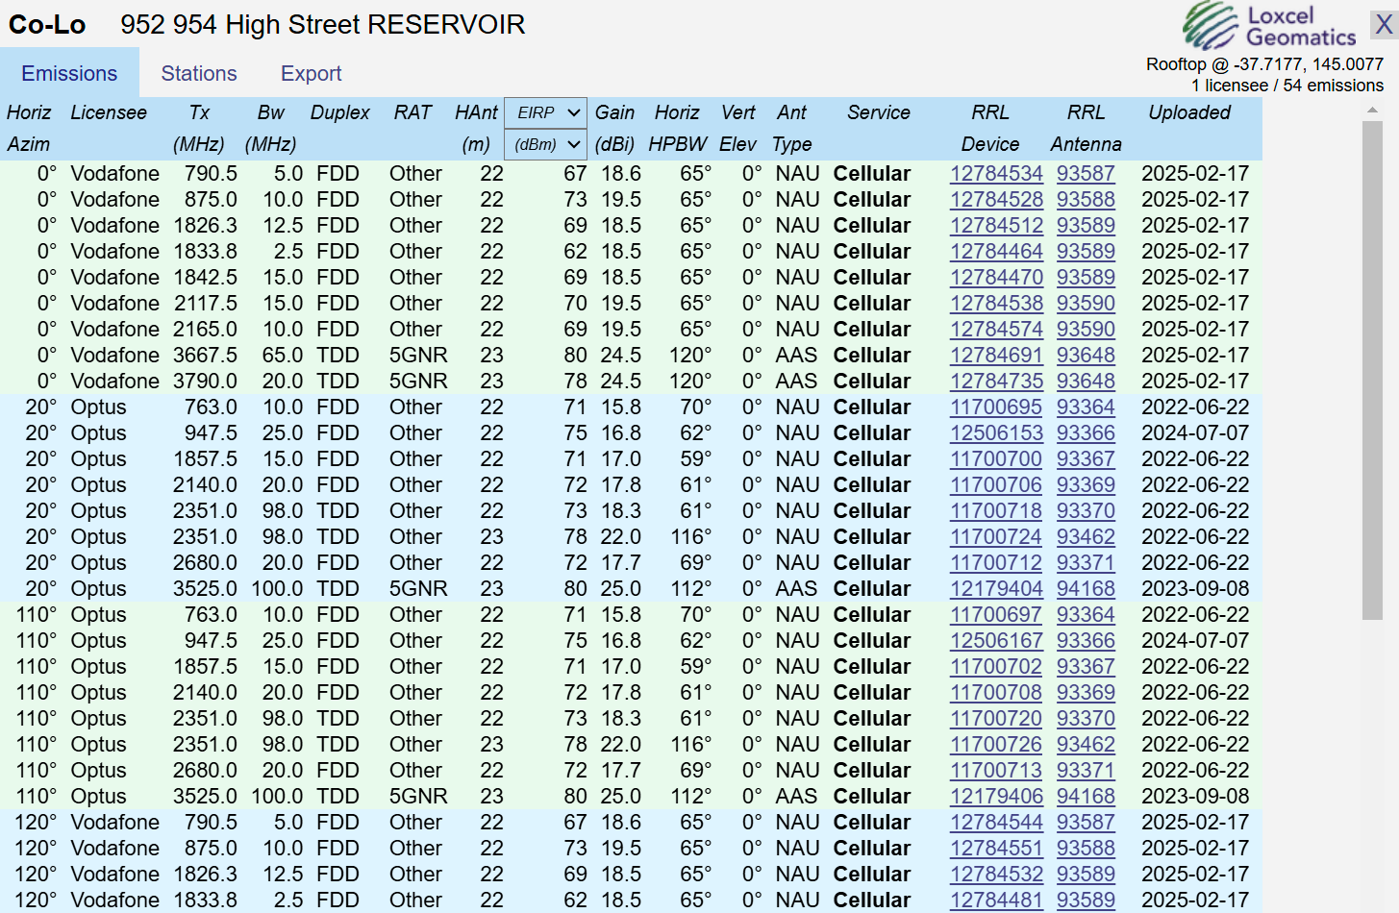Open RRL antenna link 93587 in 0° Vodafone row
1399x913 pixels.
1086,173
